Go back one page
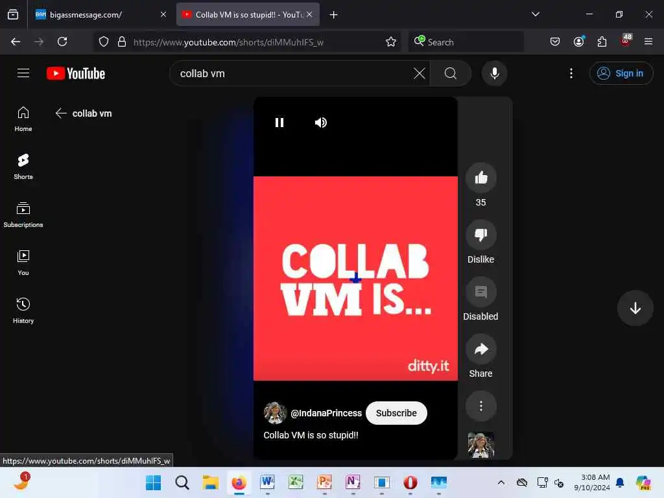The width and height of the screenshot is (664, 498). 16,41
